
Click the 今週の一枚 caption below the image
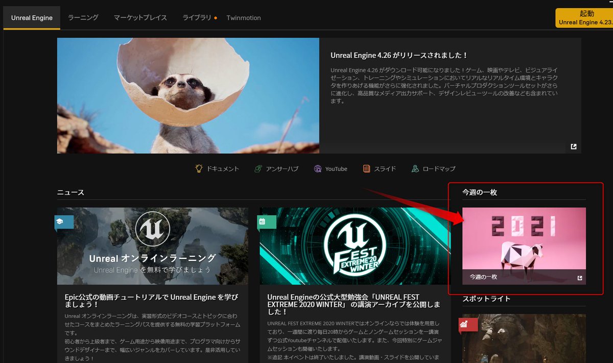coord(483,277)
